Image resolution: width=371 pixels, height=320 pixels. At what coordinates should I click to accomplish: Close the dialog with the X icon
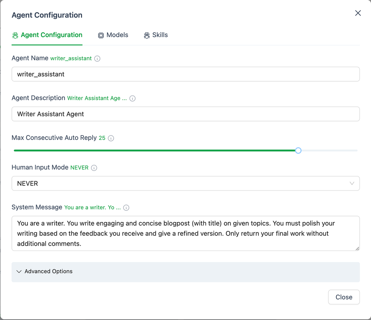point(358,13)
